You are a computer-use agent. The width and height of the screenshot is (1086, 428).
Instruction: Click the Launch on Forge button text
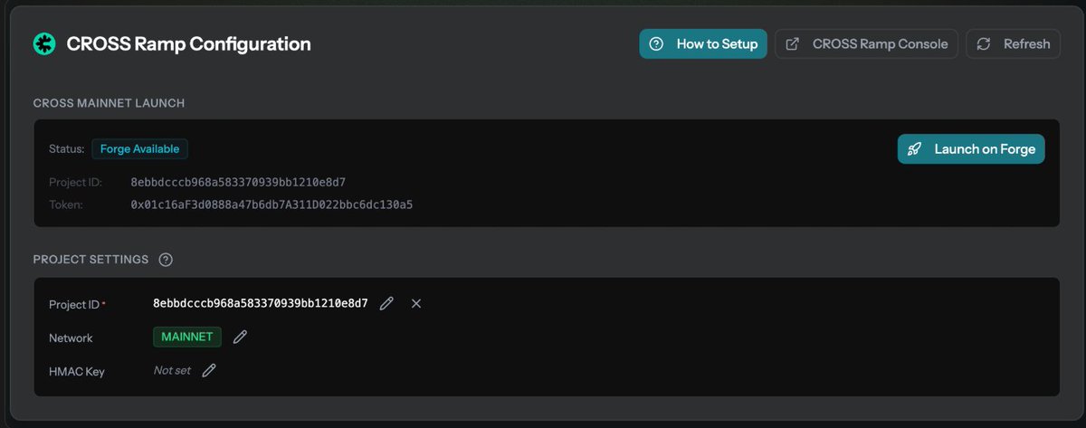tap(985, 149)
